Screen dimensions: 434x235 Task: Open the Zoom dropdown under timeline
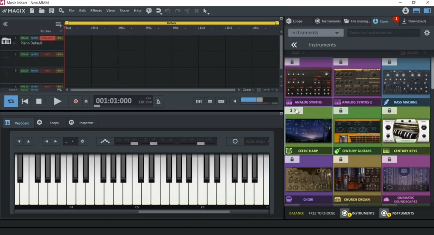tap(248, 90)
